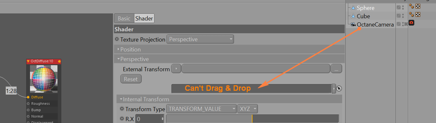436x123 pixels.
Task: Open the Texture Projection Perspective dropdown
Action: coord(200,39)
